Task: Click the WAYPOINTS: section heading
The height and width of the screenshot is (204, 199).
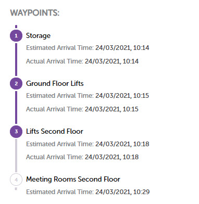Action: point(35,13)
